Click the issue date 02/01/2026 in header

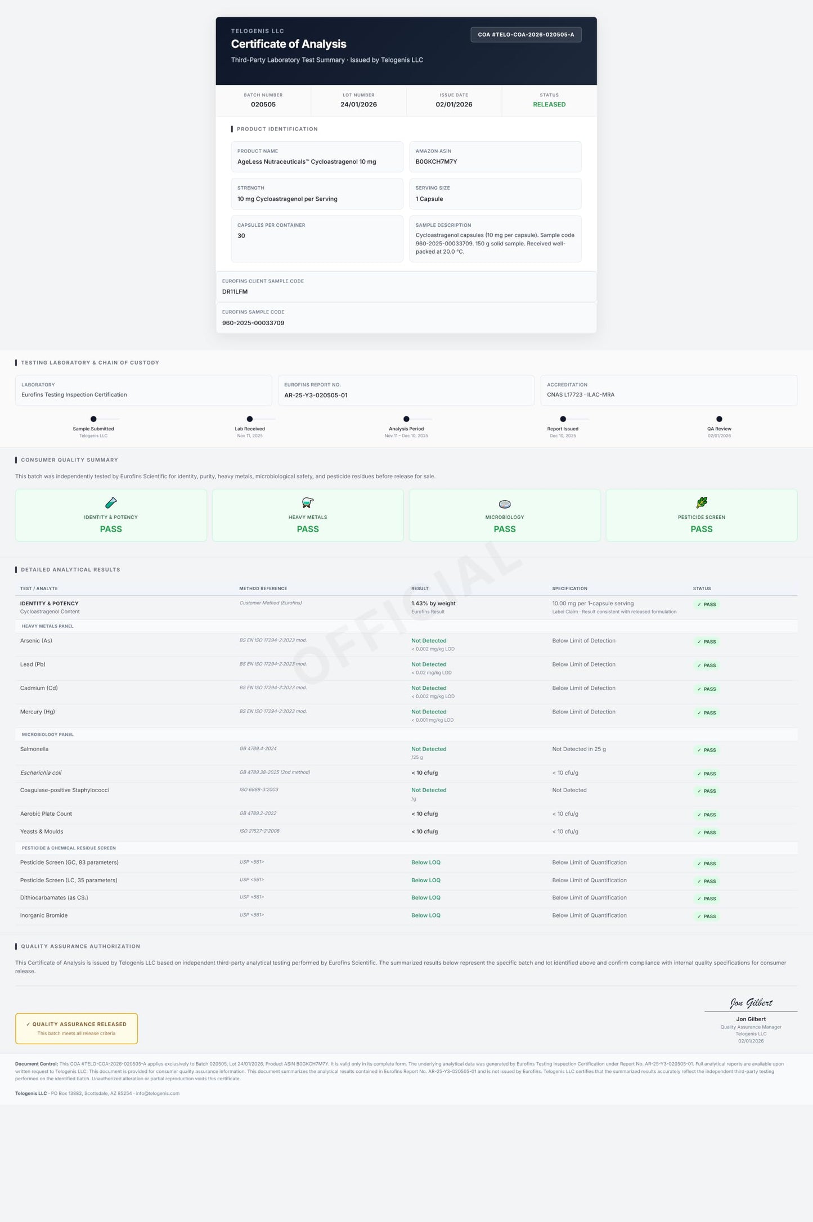tap(454, 105)
